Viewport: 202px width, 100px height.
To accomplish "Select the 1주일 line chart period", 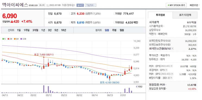I will (x=27, y=30).
